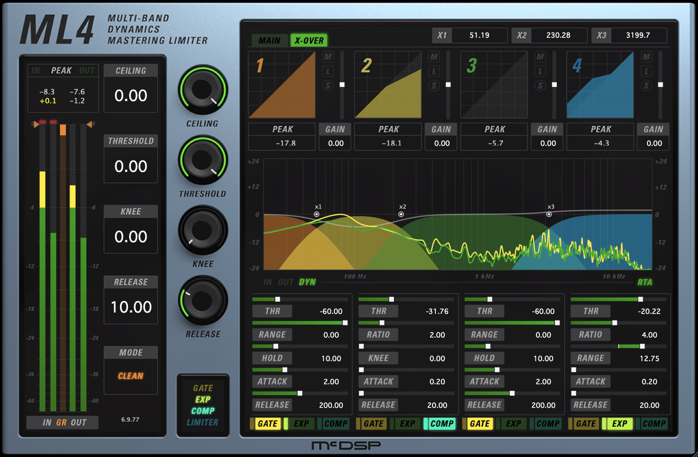This screenshot has width=698, height=457.
Task: Toggle EXP mode on band 3
Action: (x=513, y=423)
